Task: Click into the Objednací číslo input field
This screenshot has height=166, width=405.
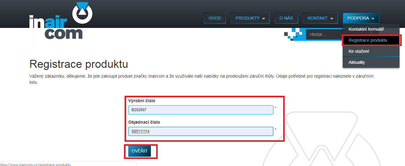Action: pyautogui.click(x=201, y=131)
